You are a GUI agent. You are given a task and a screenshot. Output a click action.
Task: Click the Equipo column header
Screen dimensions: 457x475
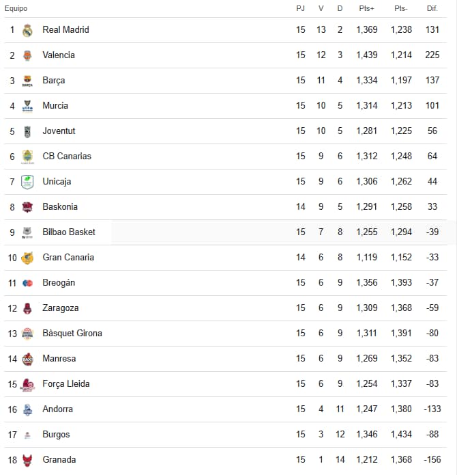point(16,8)
